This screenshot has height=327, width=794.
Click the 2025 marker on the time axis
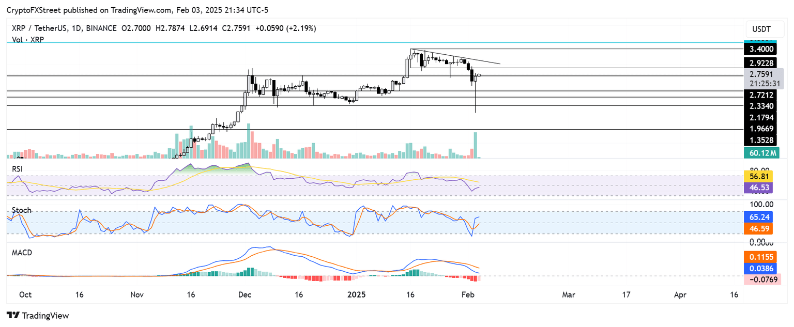pyautogui.click(x=357, y=294)
